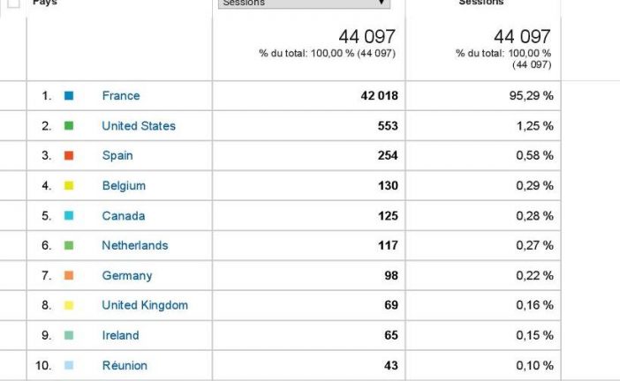This screenshot has height=381, width=620.
Task: Open the Sessions metric dropdown
Action: pyautogui.click(x=304, y=3)
